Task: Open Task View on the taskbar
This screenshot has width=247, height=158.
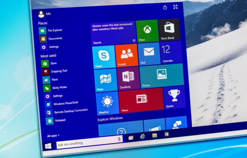Action: (131, 138)
